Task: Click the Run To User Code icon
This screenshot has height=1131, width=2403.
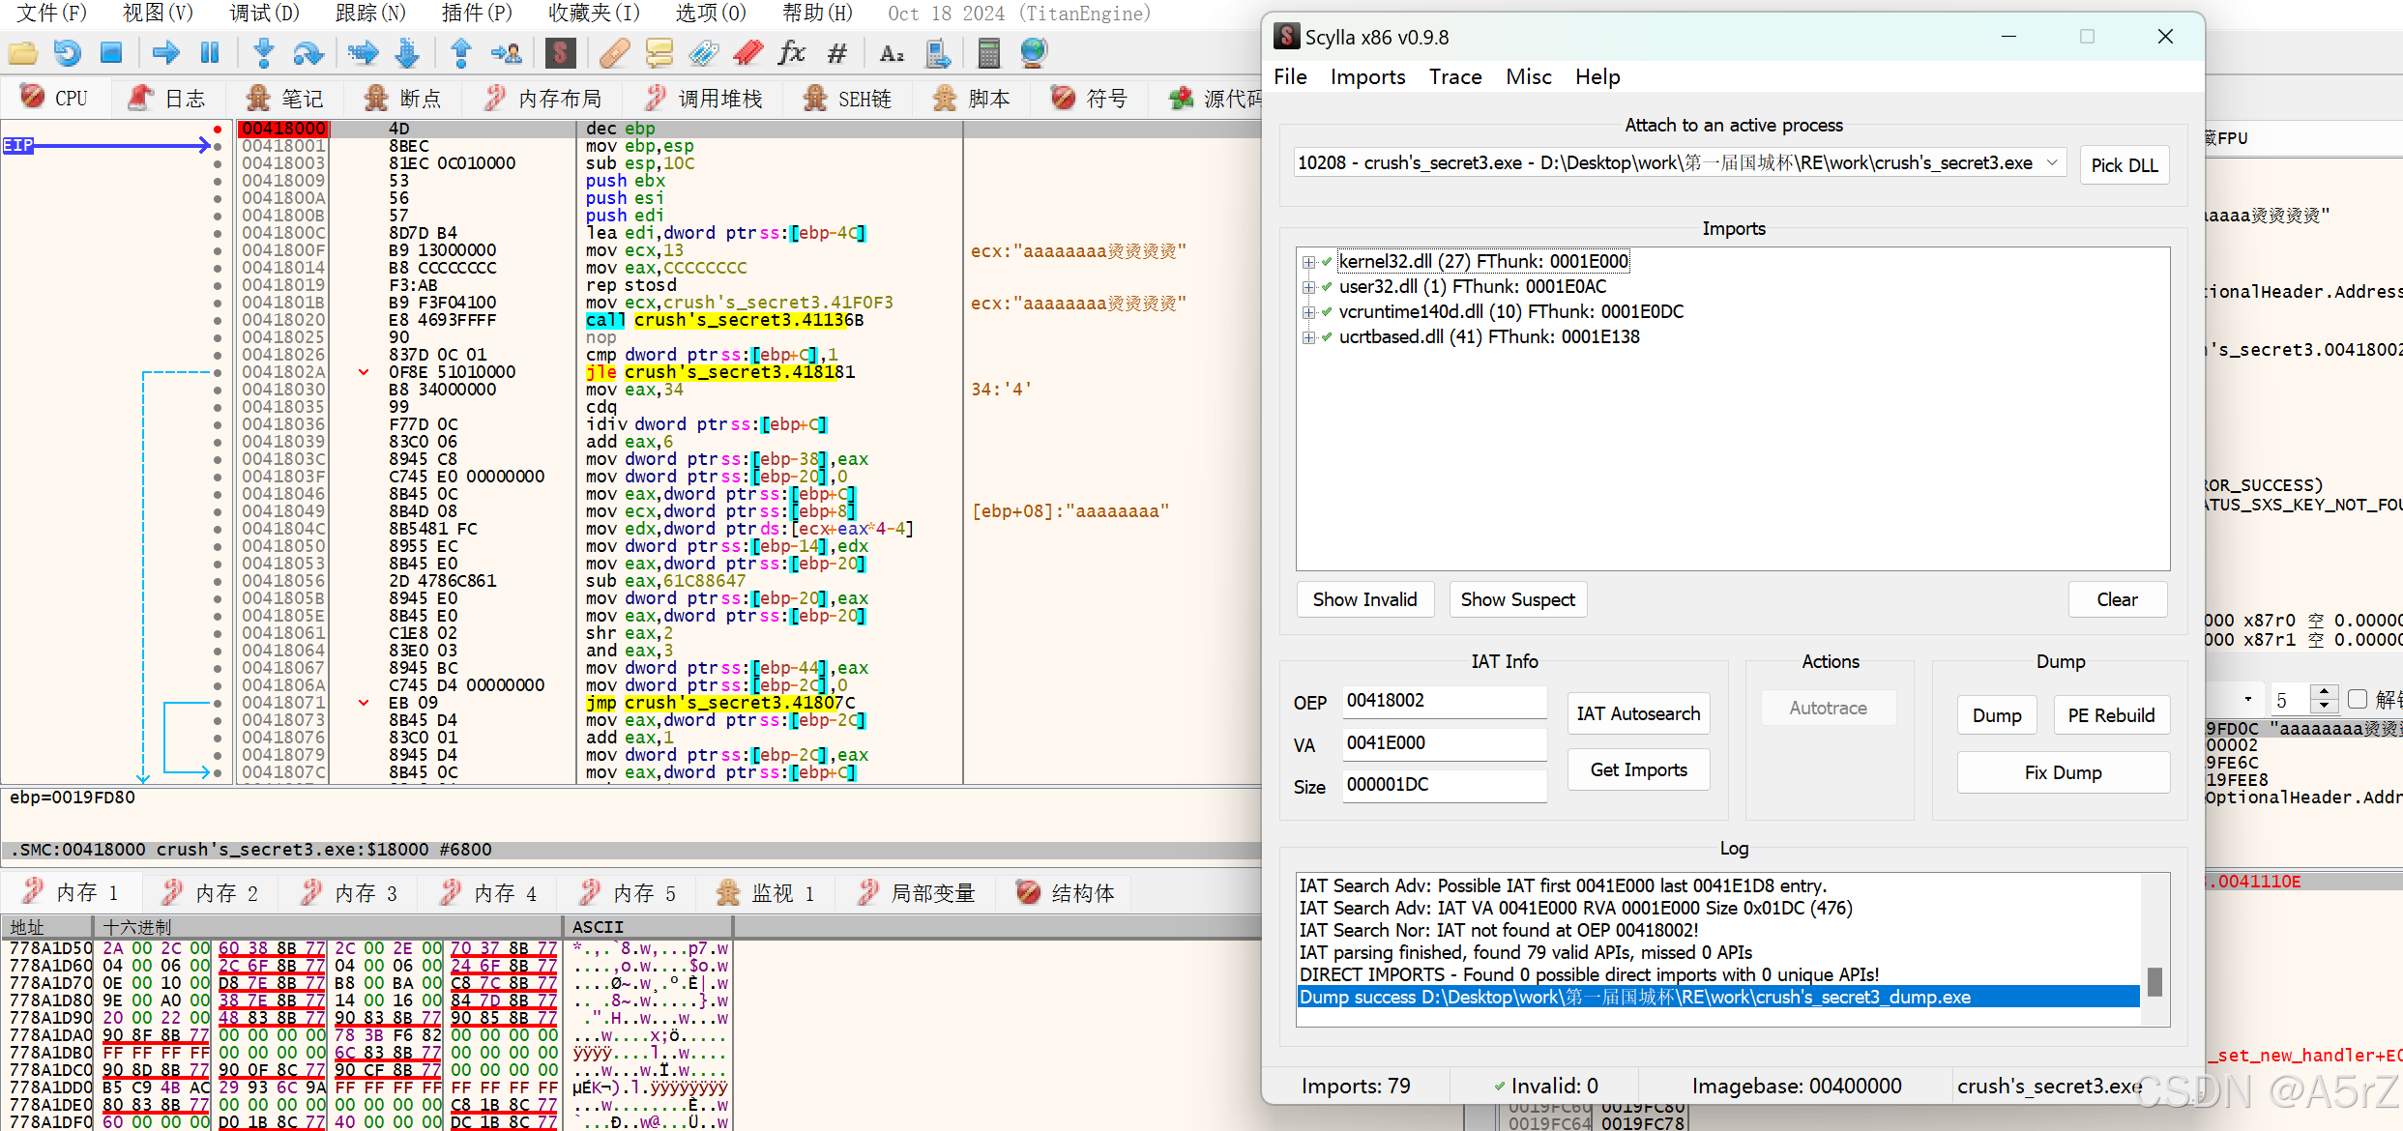Action: 506,53
